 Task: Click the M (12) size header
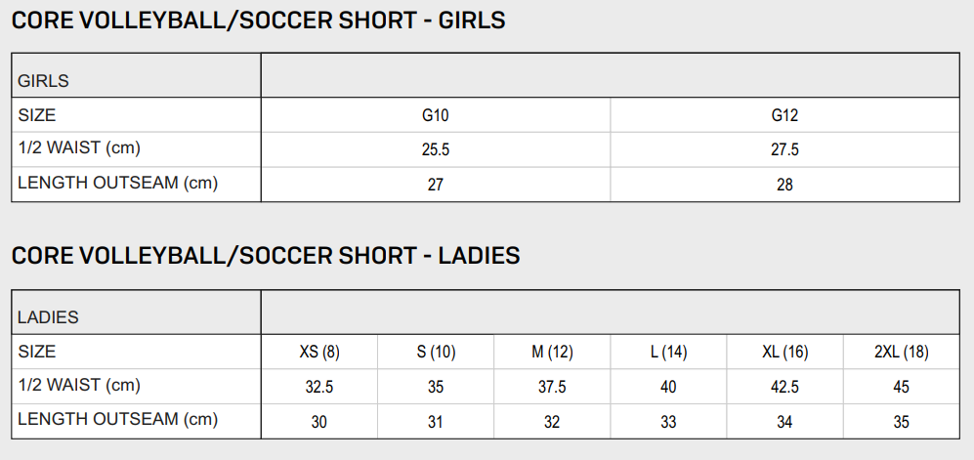(x=552, y=353)
